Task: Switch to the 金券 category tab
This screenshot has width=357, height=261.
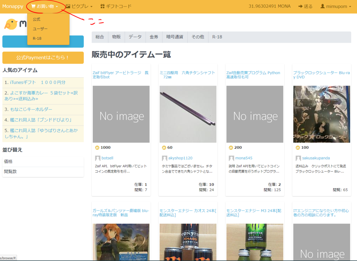Action: click(154, 37)
